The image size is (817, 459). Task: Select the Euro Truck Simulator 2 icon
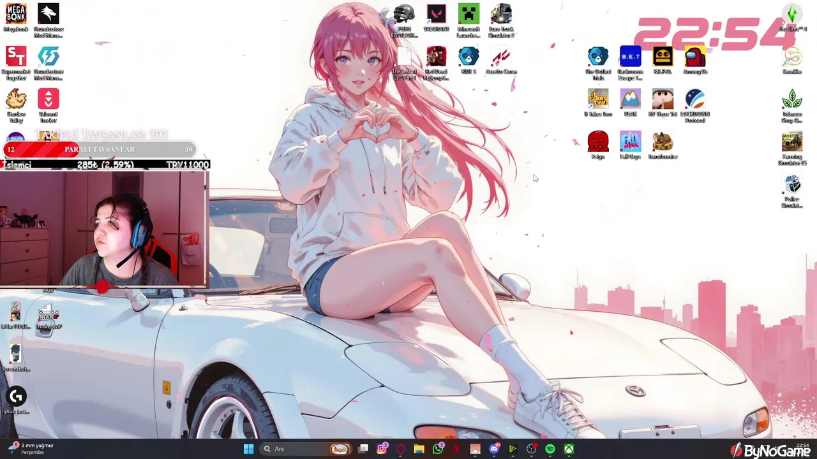point(501,20)
